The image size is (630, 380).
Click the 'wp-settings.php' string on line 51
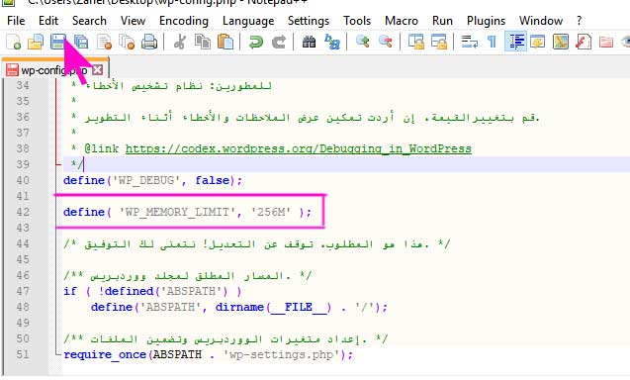281,354
